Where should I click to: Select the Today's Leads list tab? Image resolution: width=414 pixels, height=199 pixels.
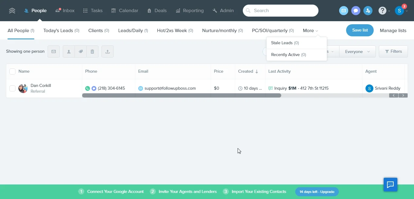(61, 31)
